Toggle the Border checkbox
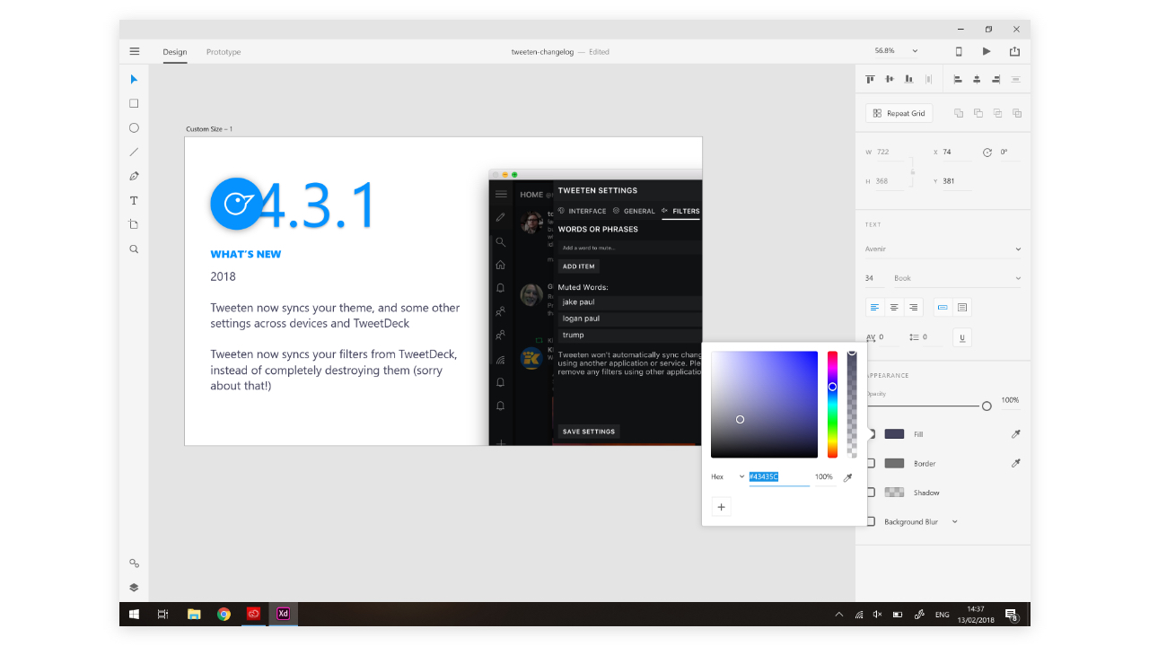The width and height of the screenshot is (1149, 646). 871,463
